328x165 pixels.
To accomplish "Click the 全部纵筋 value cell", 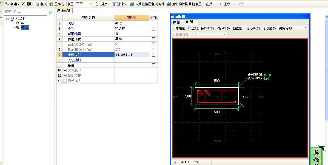I will (132, 55).
